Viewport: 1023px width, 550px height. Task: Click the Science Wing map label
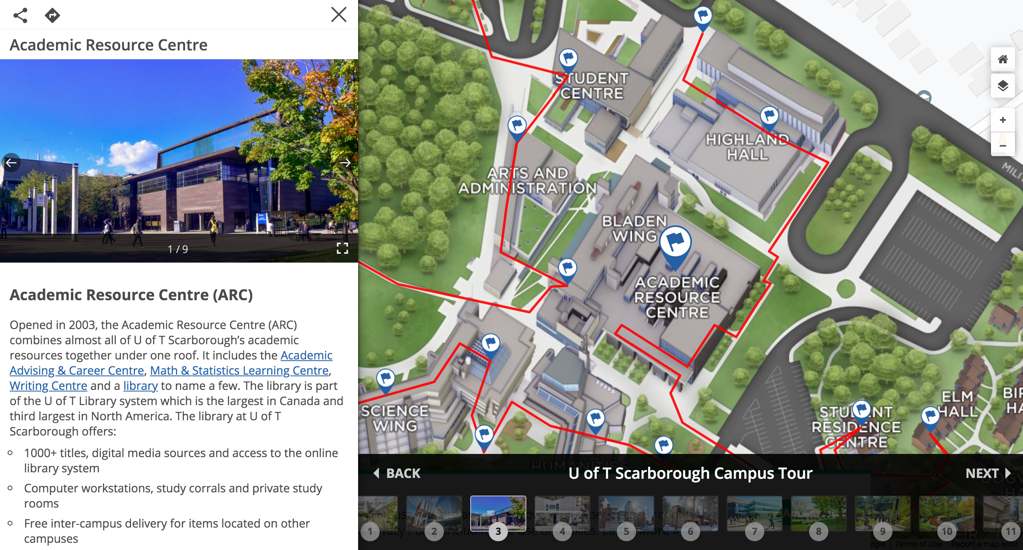(395, 418)
